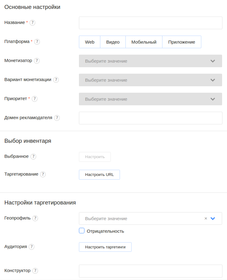
Task: View help for Домен рекламодателя
Action: 57,118
